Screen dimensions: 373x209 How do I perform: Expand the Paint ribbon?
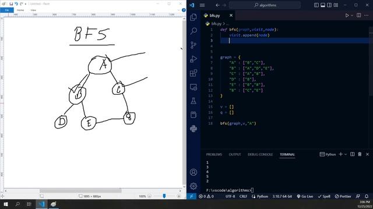(x=179, y=10)
